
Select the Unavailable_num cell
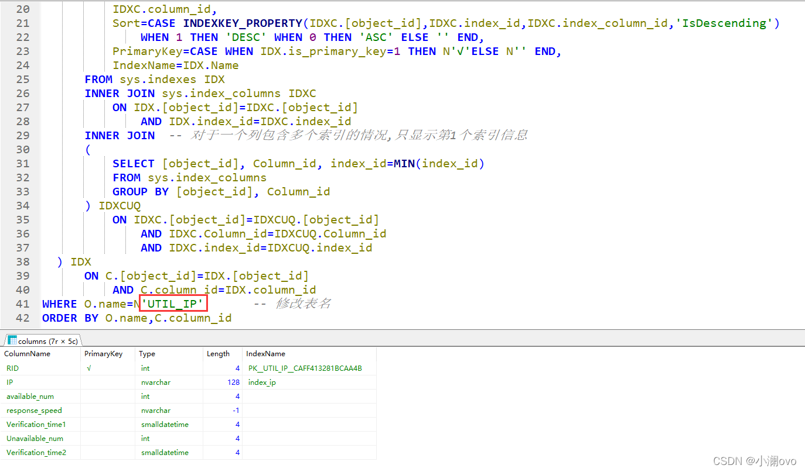coord(41,439)
